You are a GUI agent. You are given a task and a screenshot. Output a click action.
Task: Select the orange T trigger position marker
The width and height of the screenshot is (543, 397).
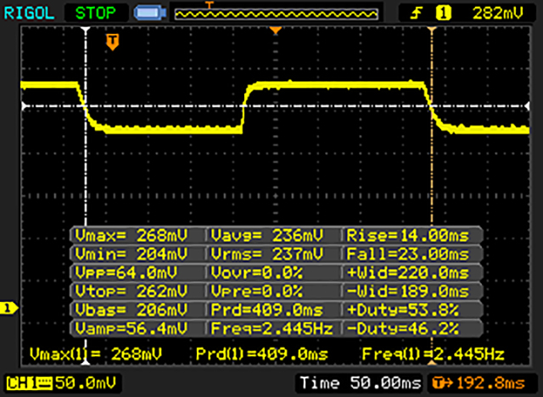pos(113,42)
